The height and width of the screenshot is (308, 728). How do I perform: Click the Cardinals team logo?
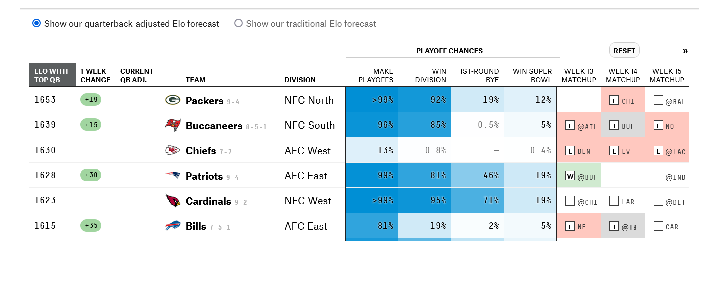coord(173,201)
